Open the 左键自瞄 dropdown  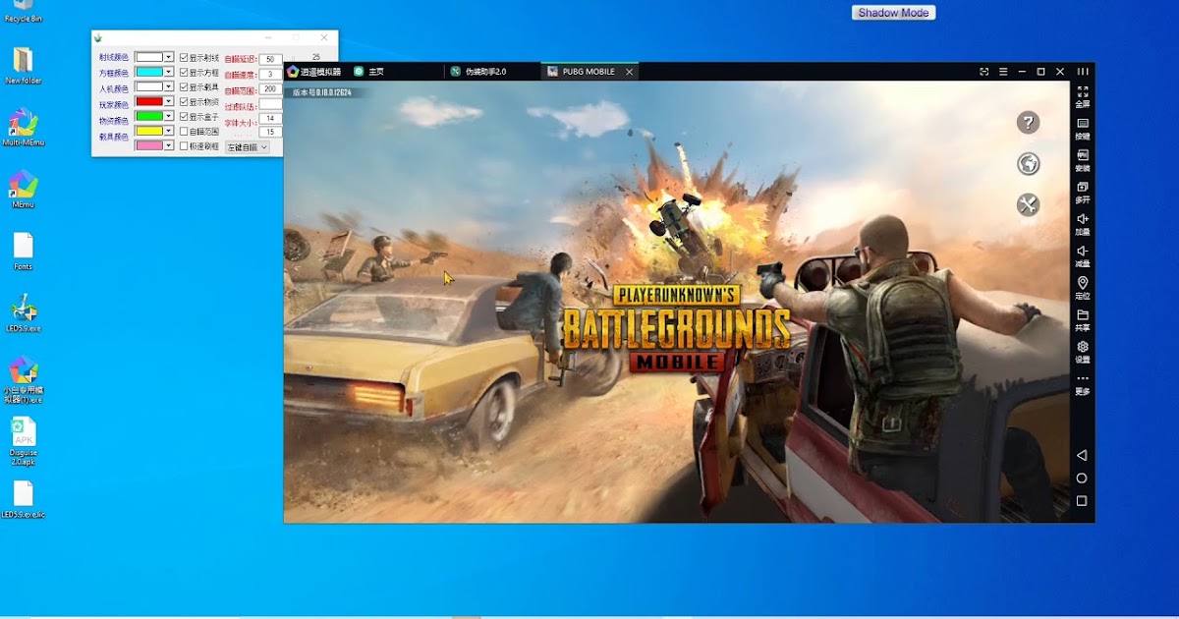247,147
